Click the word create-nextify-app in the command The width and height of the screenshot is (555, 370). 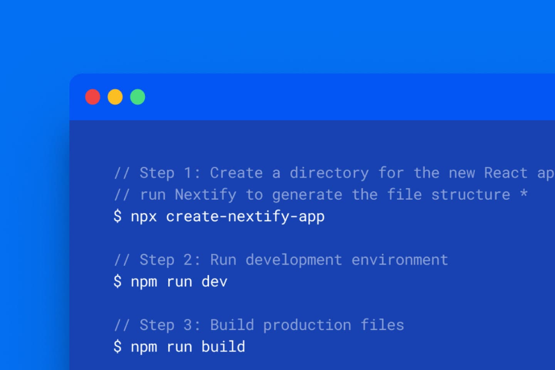click(x=245, y=217)
